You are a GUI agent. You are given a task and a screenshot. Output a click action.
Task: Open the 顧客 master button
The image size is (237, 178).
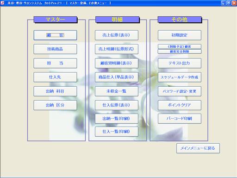55,35
